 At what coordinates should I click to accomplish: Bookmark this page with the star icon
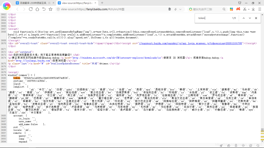[x=51, y=9]
